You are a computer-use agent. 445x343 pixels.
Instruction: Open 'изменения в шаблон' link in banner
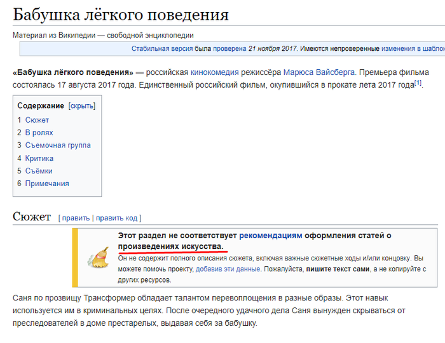(x=413, y=48)
